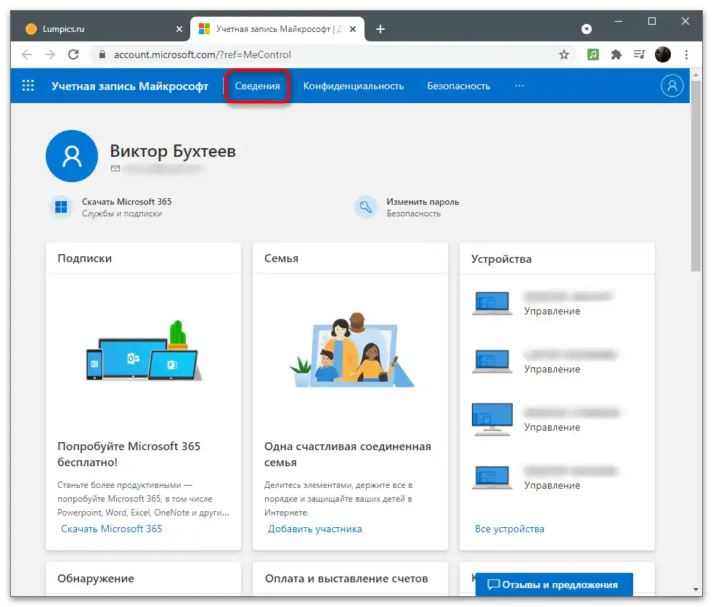Viewport: 713px width, 607px height.
Task: Click the Устройства card heading
Action: [501, 259]
